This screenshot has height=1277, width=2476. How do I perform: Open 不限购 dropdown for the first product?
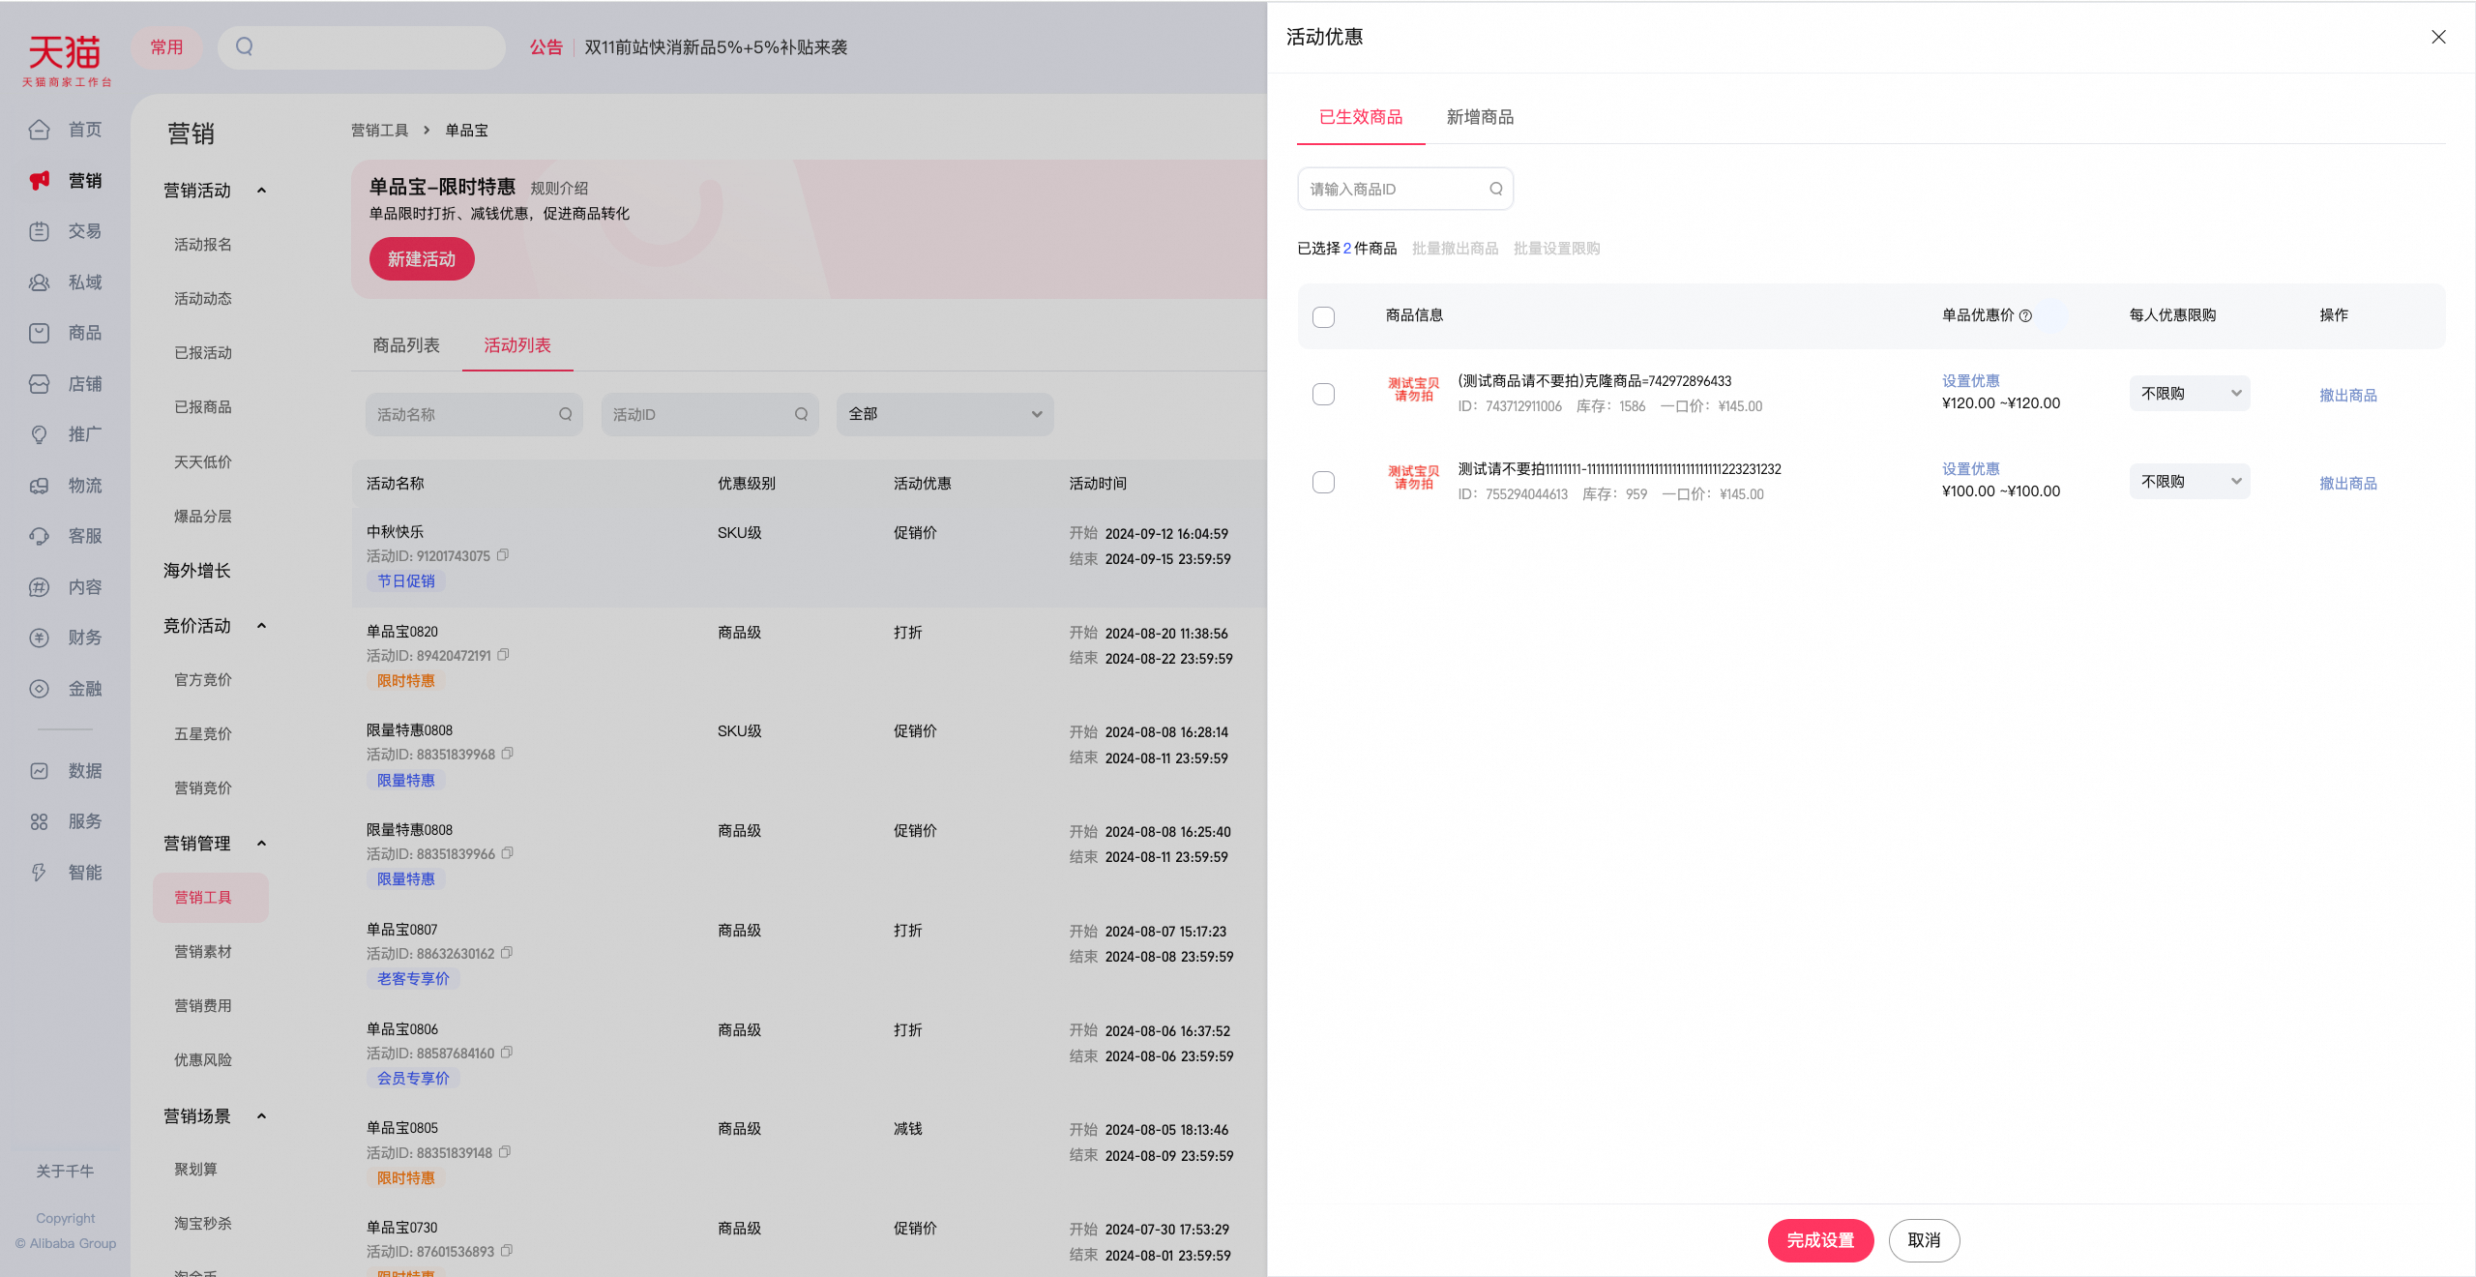pyautogui.click(x=2189, y=394)
